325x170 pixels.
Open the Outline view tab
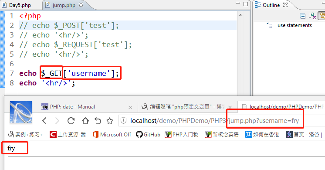(267, 5)
